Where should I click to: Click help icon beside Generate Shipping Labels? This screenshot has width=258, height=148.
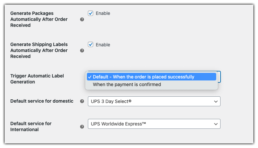(82, 51)
